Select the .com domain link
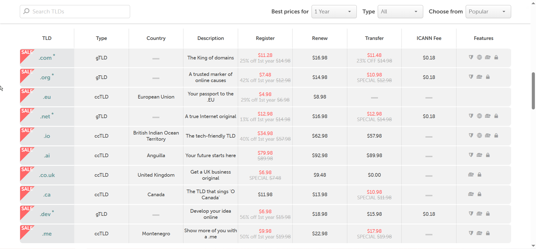Screen dimensions: 536x249 tap(45, 58)
